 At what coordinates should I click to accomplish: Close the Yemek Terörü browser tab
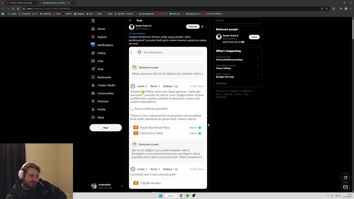(x=68, y=3)
